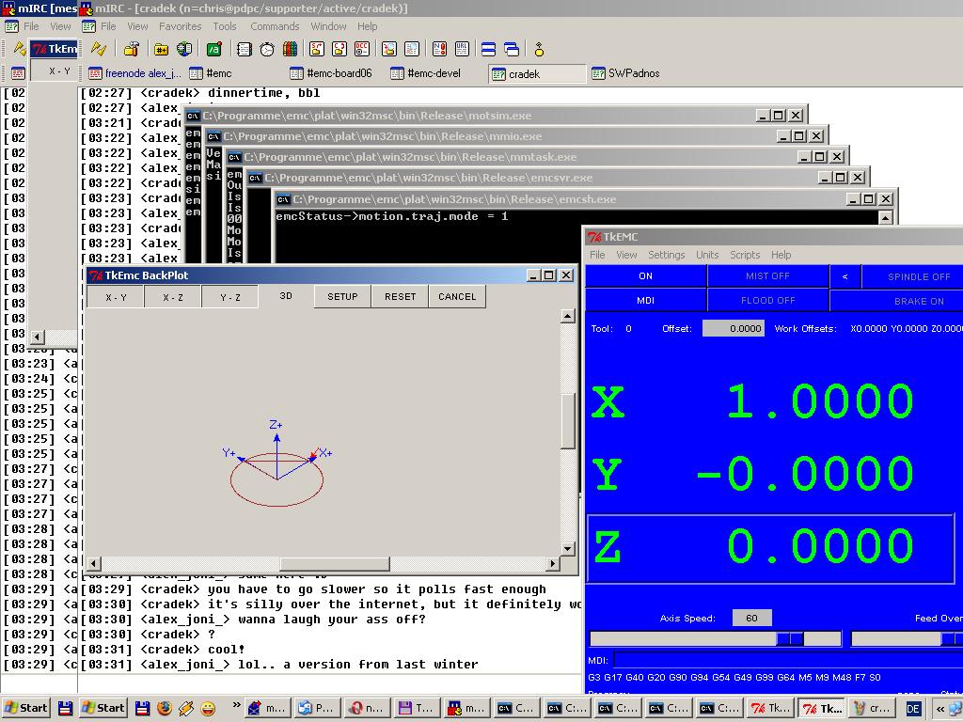Open the MDI mode selector in TkEMC
Screen dimensions: 963x722
coord(645,301)
